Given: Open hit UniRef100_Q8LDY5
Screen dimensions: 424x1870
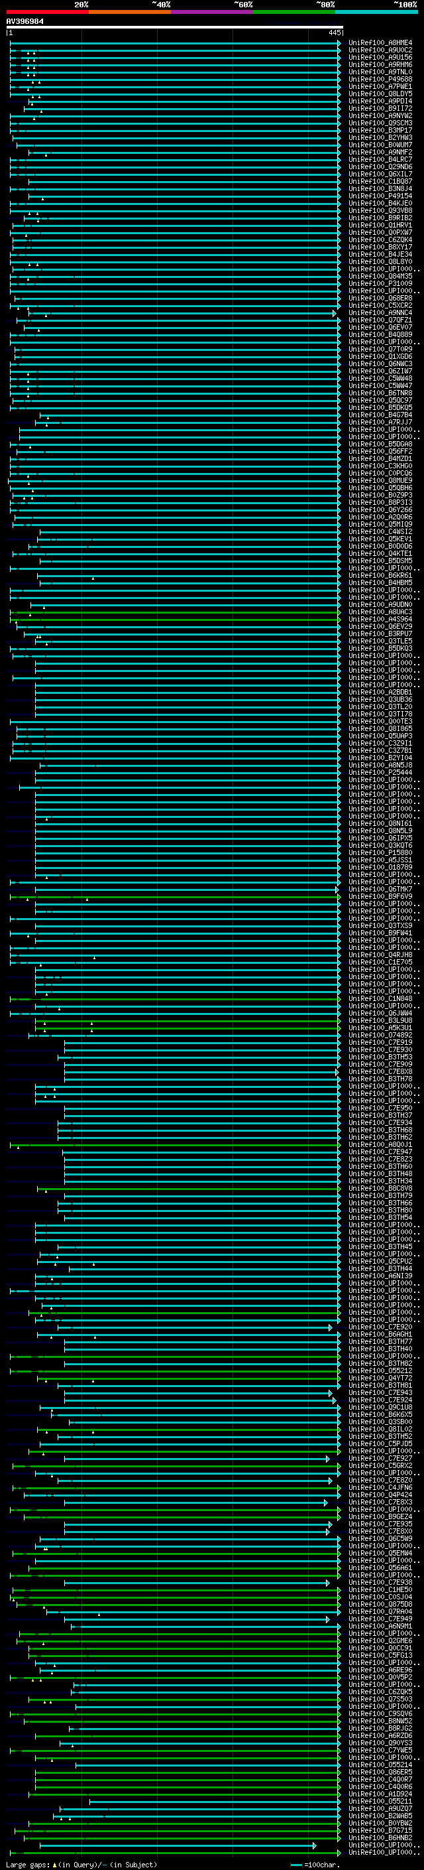Looking at the screenshot, I should [380, 94].
